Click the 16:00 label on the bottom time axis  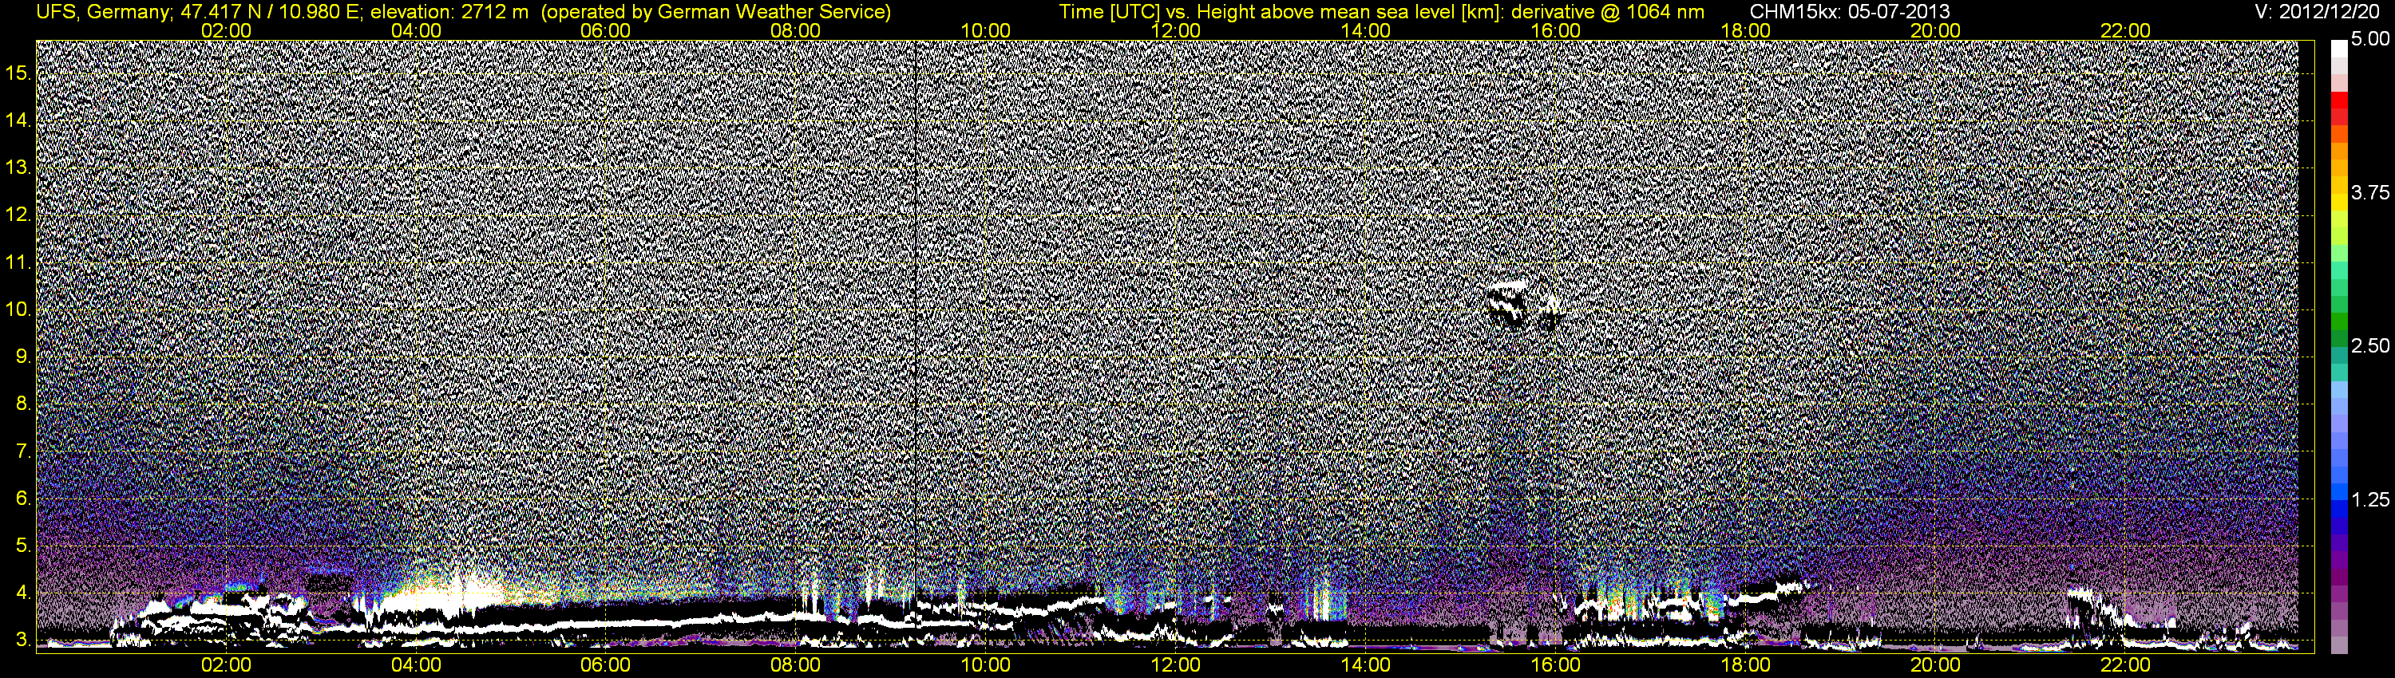point(1555,665)
